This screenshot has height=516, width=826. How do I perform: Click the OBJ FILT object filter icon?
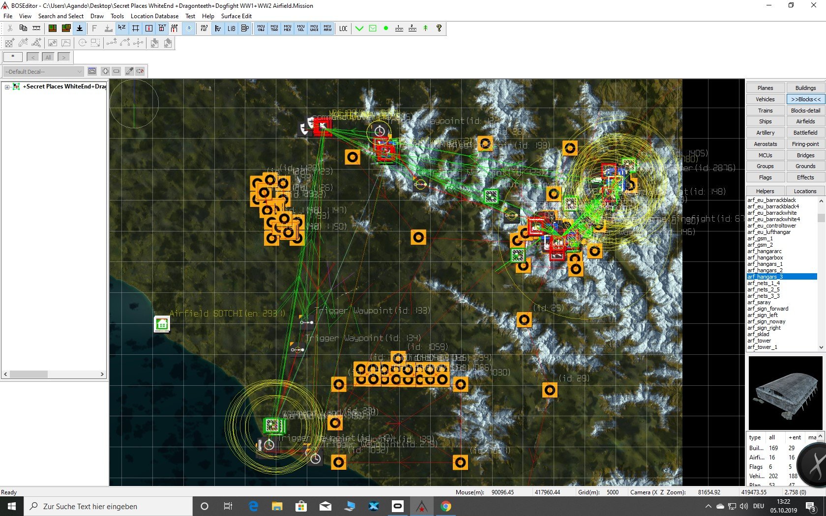204,29
